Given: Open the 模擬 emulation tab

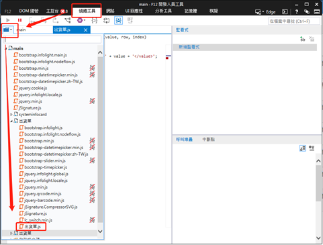Looking at the screenshot, I should coord(214,11).
